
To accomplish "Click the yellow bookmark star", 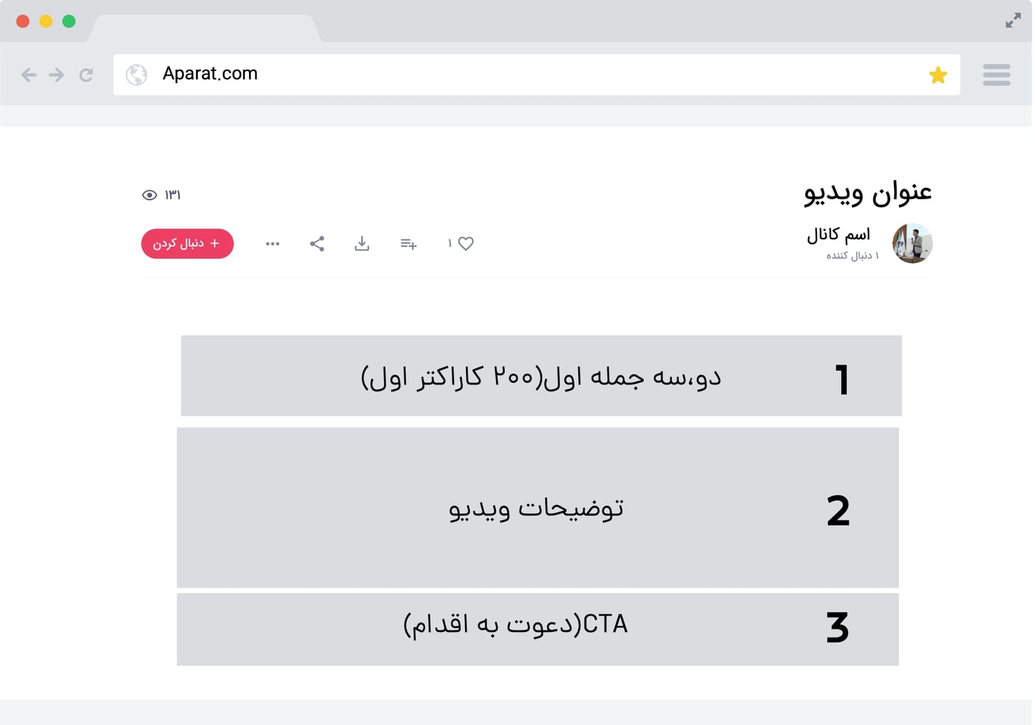I will coord(937,75).
